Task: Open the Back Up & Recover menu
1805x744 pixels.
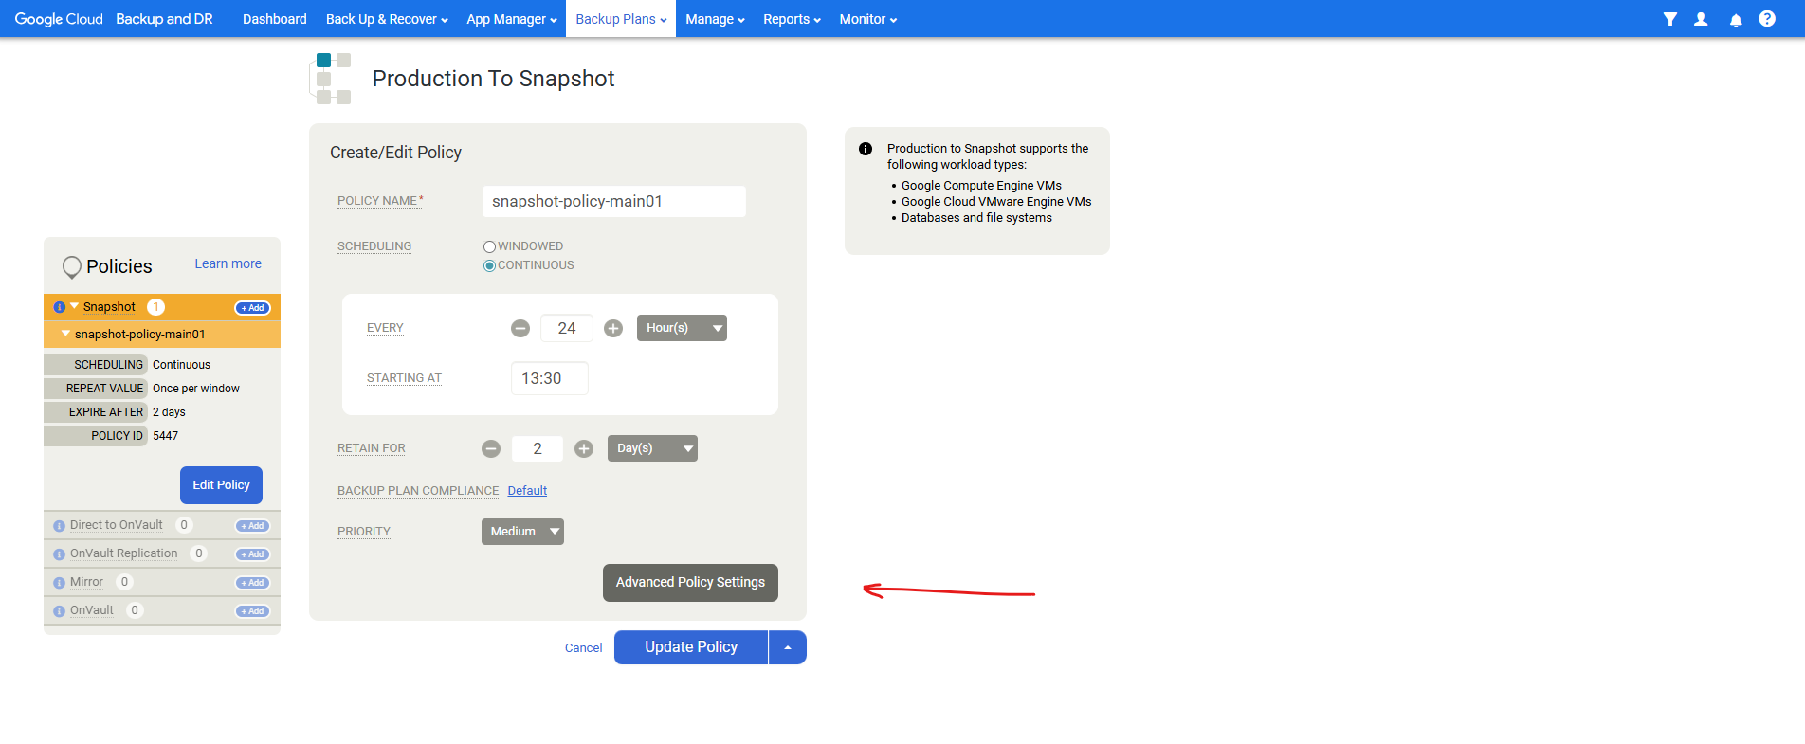Action: coord(387,19)
